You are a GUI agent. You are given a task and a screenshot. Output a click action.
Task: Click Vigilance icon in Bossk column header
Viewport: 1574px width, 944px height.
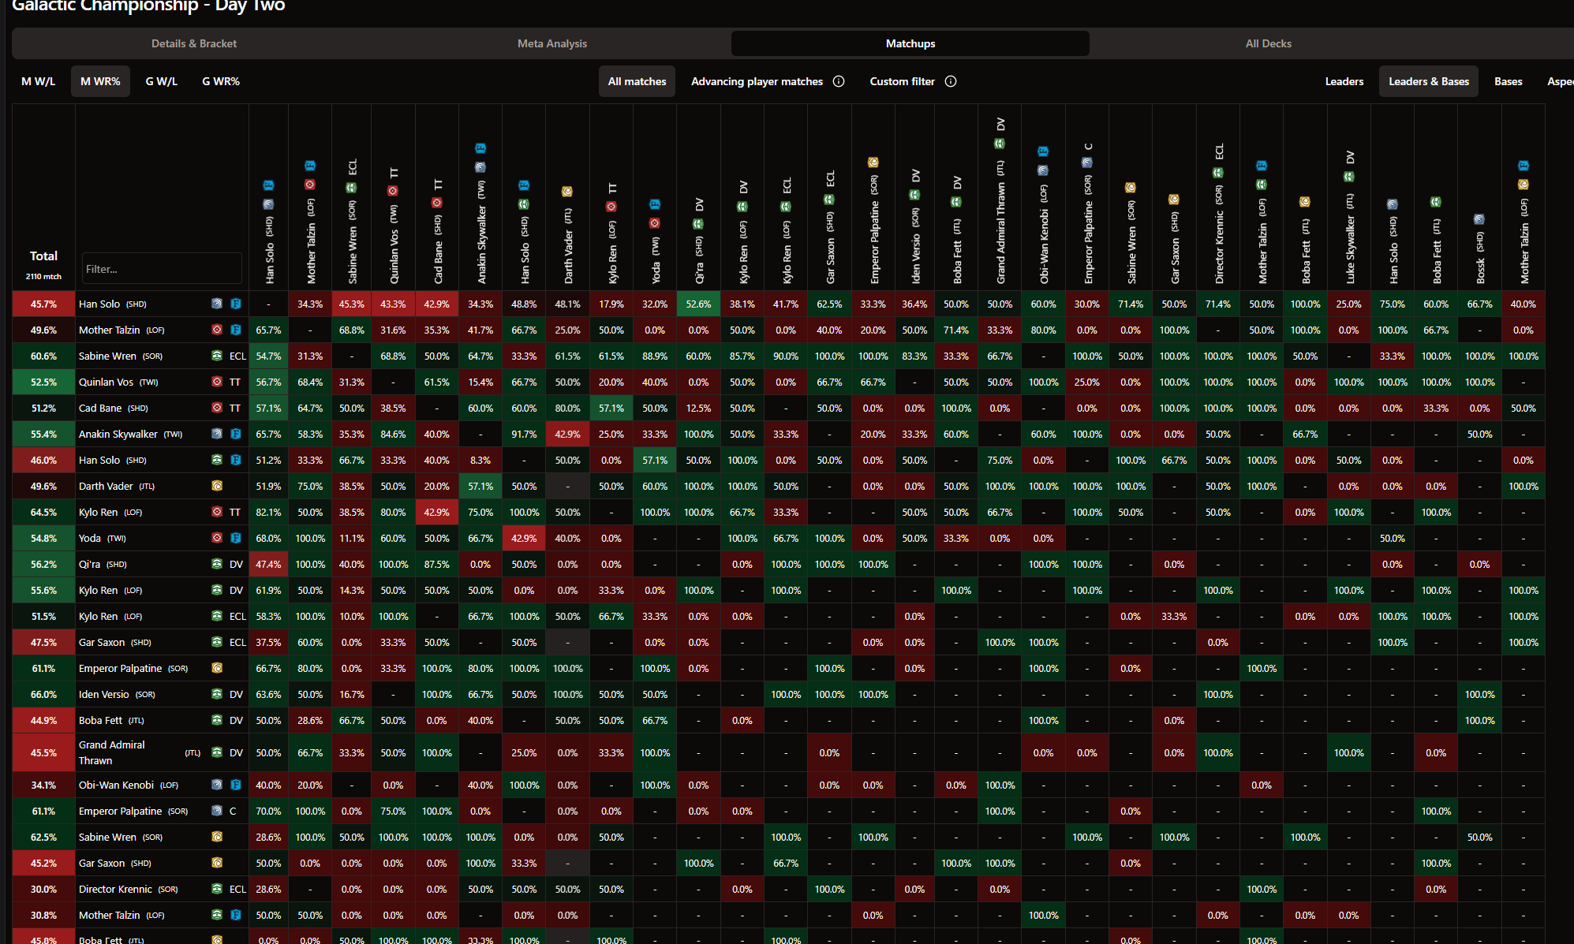click(x=1479, y=219)
